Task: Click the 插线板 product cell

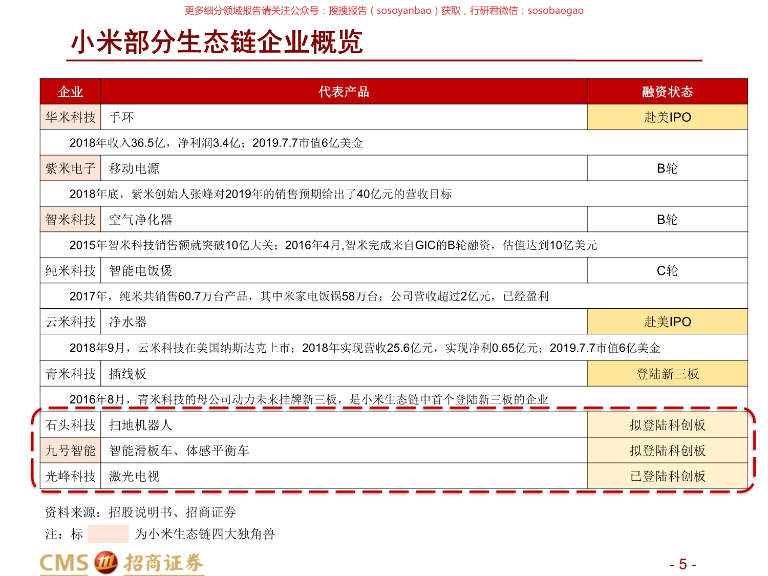Action: pyautogui.click(x=344, y=374)
